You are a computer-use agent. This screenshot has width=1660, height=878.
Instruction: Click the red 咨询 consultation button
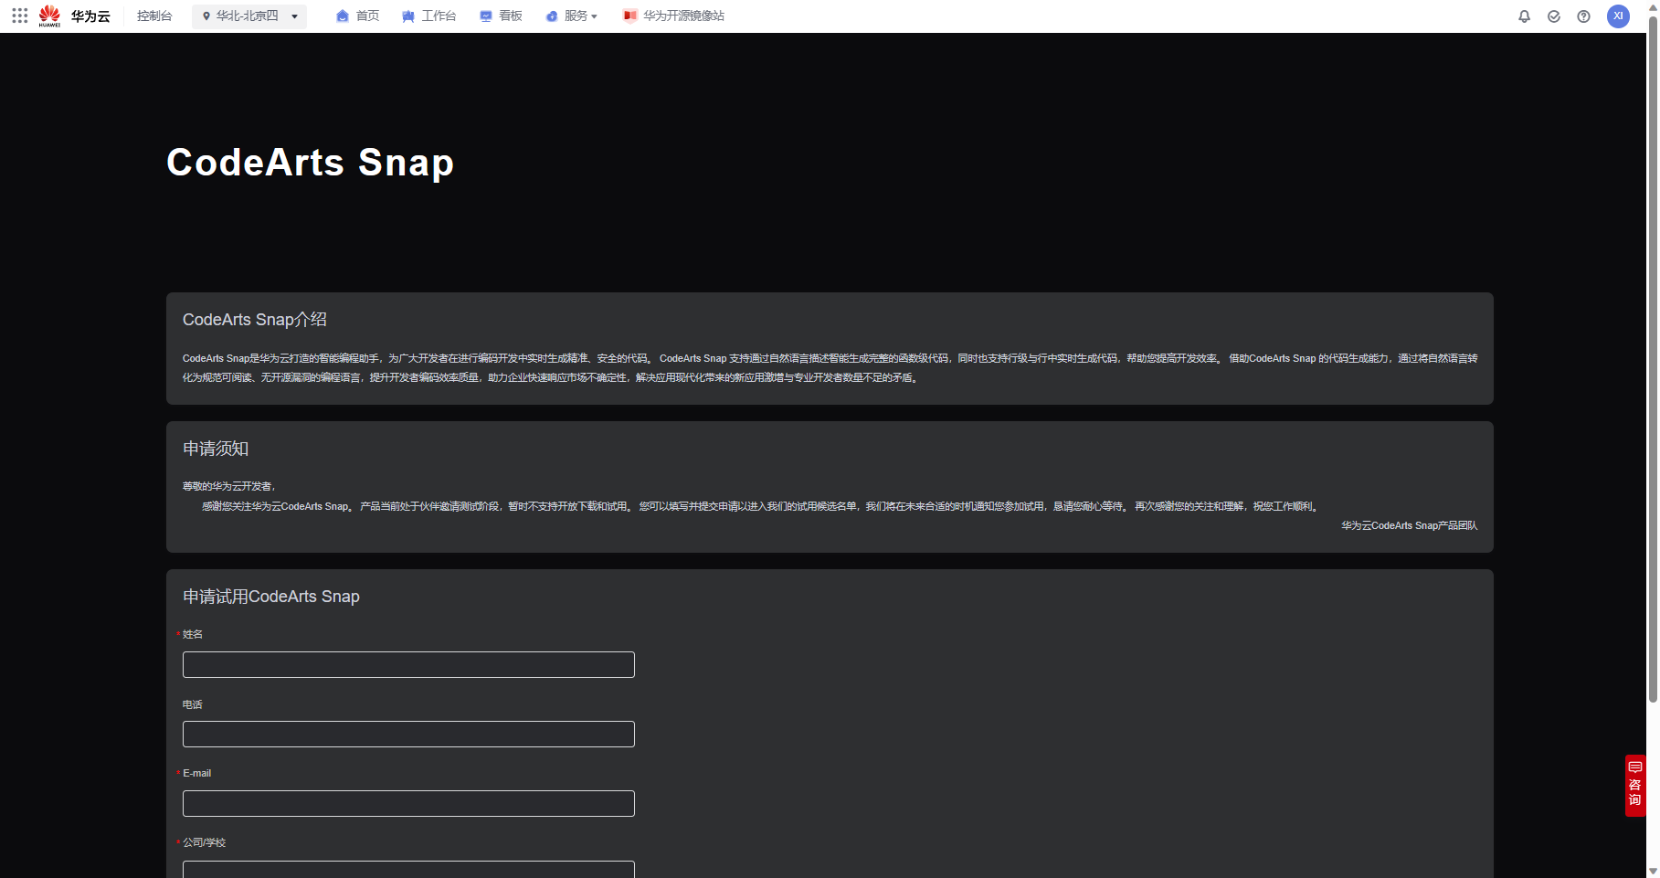[1635, 785]
